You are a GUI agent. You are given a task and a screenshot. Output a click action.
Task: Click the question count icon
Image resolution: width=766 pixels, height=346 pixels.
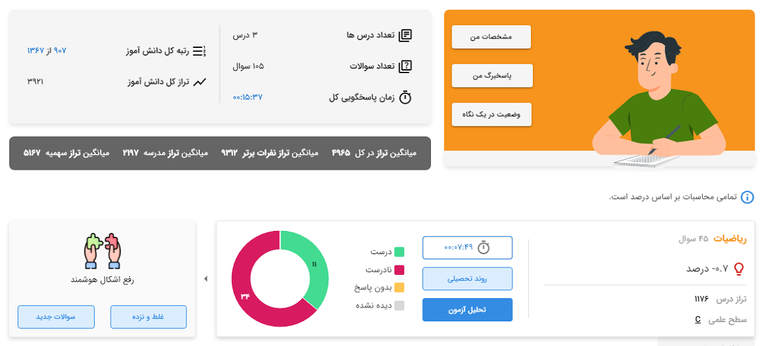(406, 67)
